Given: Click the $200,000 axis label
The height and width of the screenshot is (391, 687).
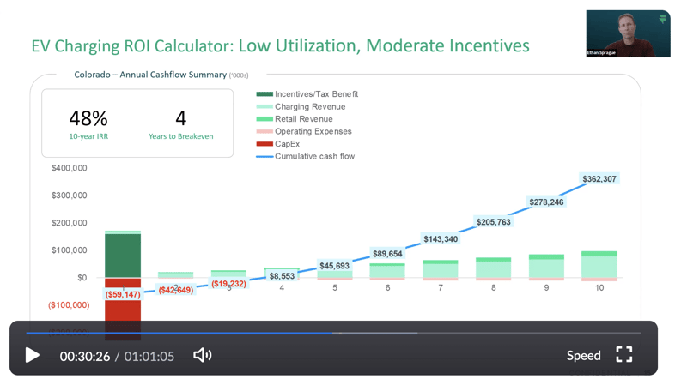Looking at the screenshot, I should pyautogui.click(x=70, y=223).
